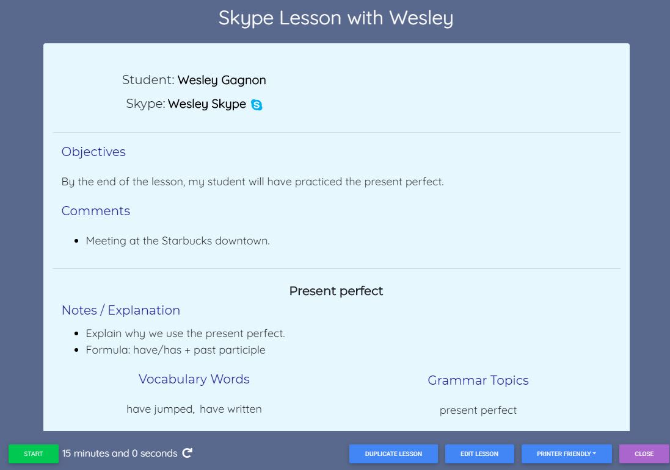Select the Present perfect lesson title
Screen dimensions: 670x470
point(335,291)
